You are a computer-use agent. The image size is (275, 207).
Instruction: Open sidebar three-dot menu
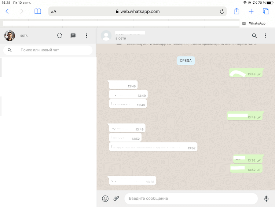[87, 36]
